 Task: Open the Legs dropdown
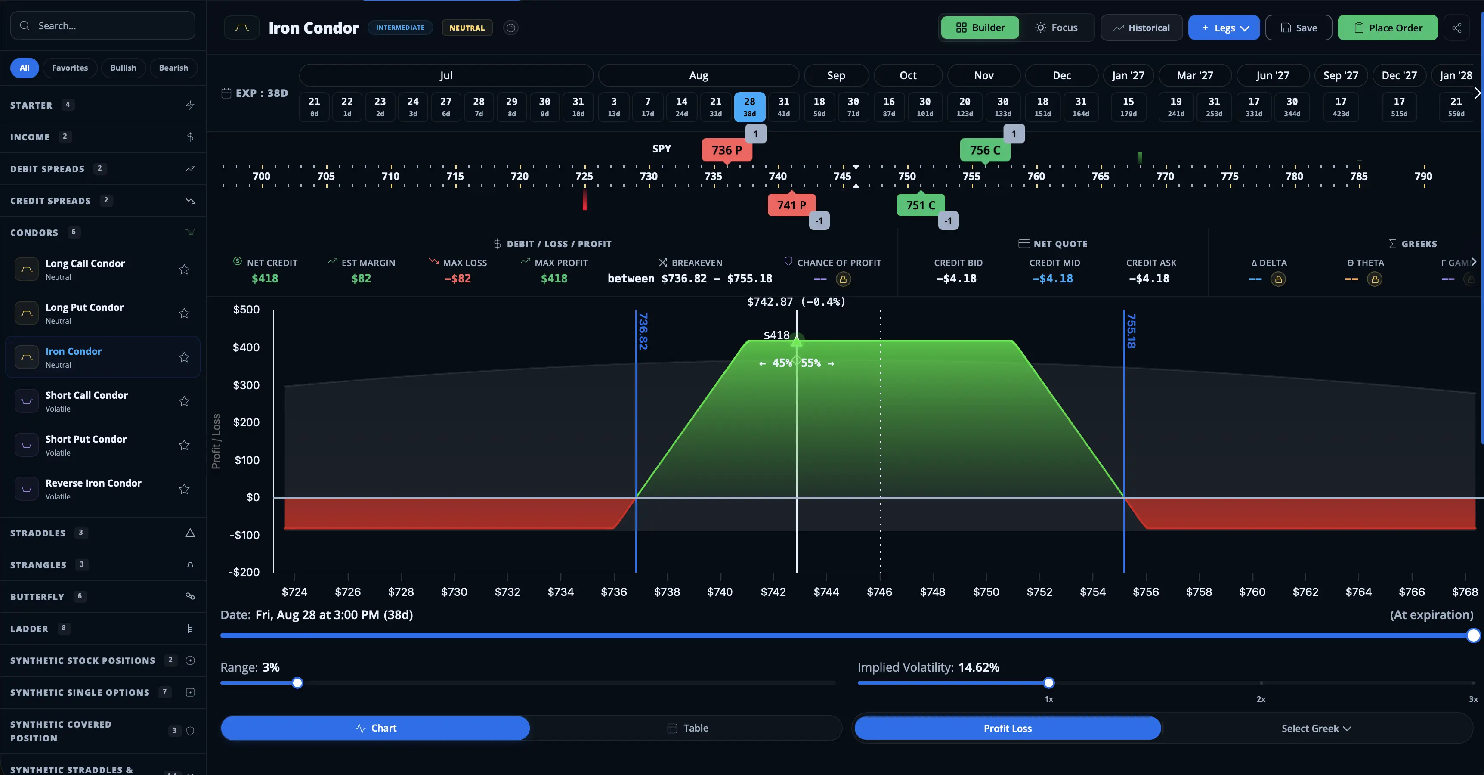(1224, 28)
